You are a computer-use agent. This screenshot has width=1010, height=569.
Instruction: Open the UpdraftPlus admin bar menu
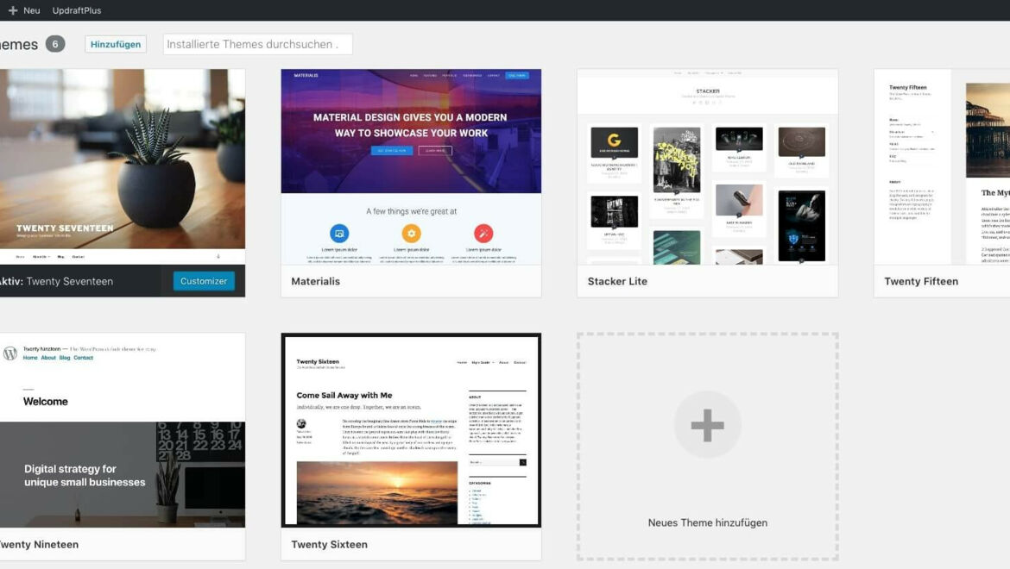point(77,10)
